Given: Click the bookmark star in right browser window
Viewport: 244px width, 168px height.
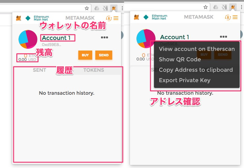Looking at the screenshot, I should (x=206, y=7).
